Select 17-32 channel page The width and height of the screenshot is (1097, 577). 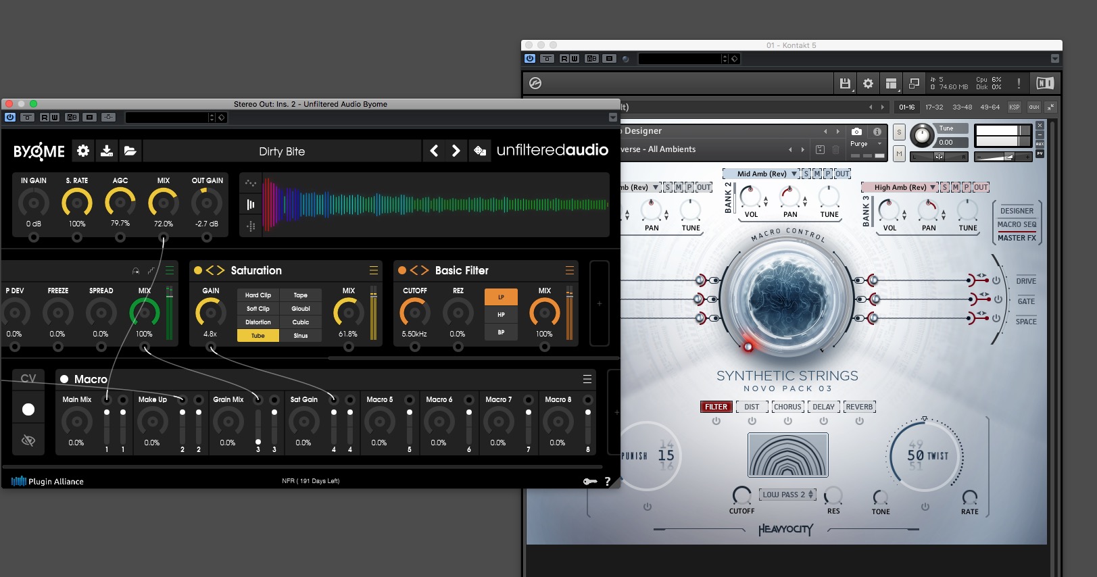(934, 107)
